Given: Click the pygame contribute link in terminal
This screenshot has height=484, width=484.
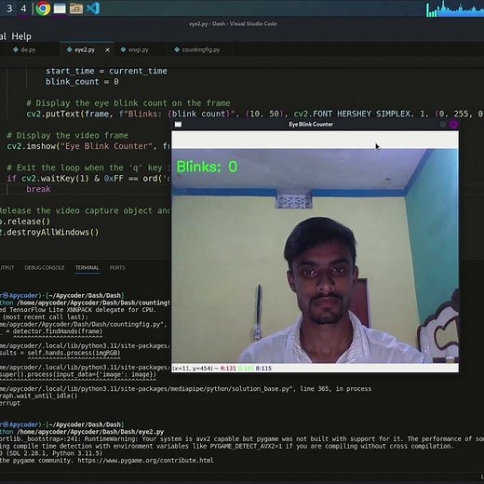Looking at the screenshot, I should point(145,460).
